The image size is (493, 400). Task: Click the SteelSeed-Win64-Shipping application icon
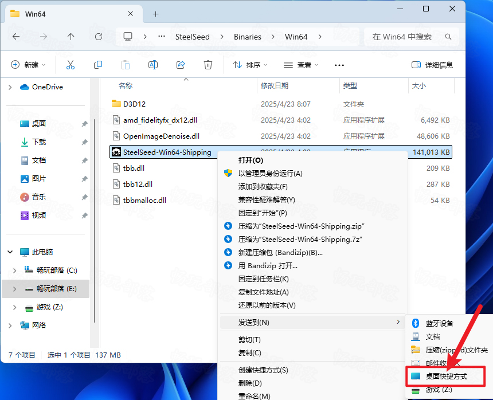pyautogui.click(x=116, y=152)
